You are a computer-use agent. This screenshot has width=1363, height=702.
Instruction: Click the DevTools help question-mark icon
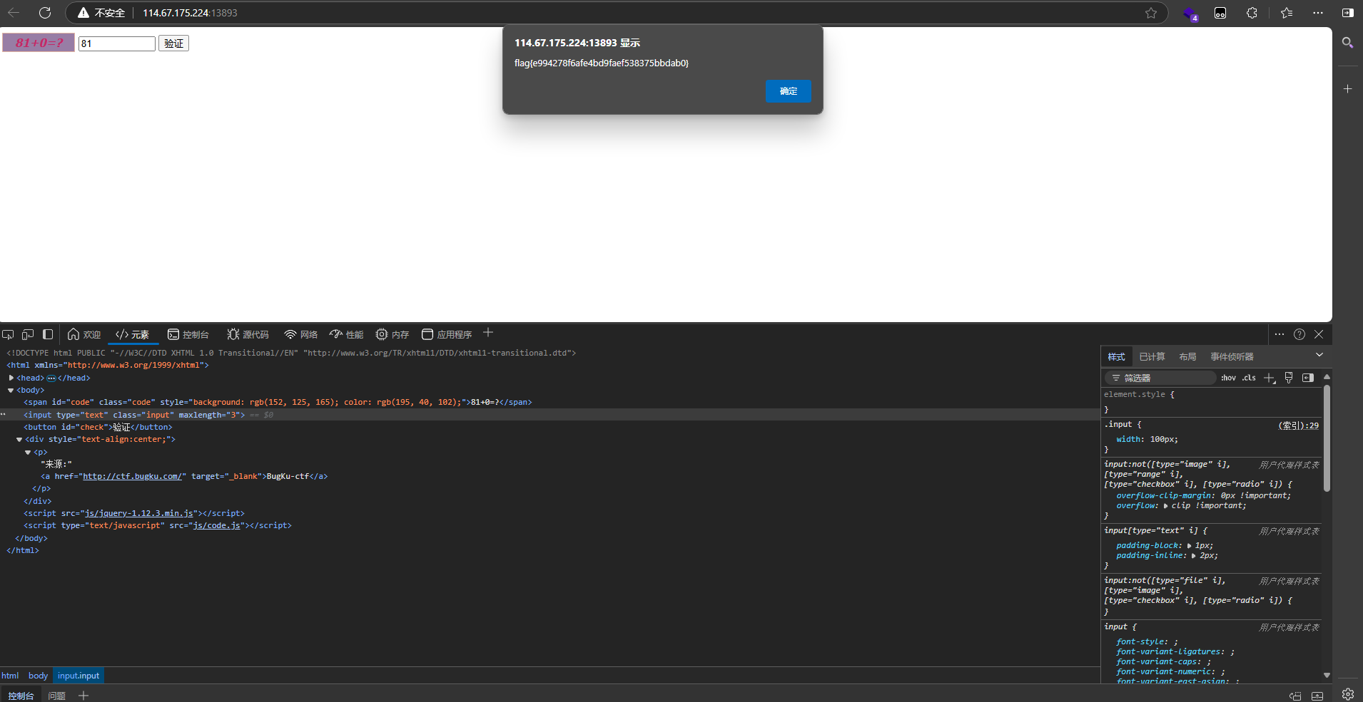(1299, 334)
